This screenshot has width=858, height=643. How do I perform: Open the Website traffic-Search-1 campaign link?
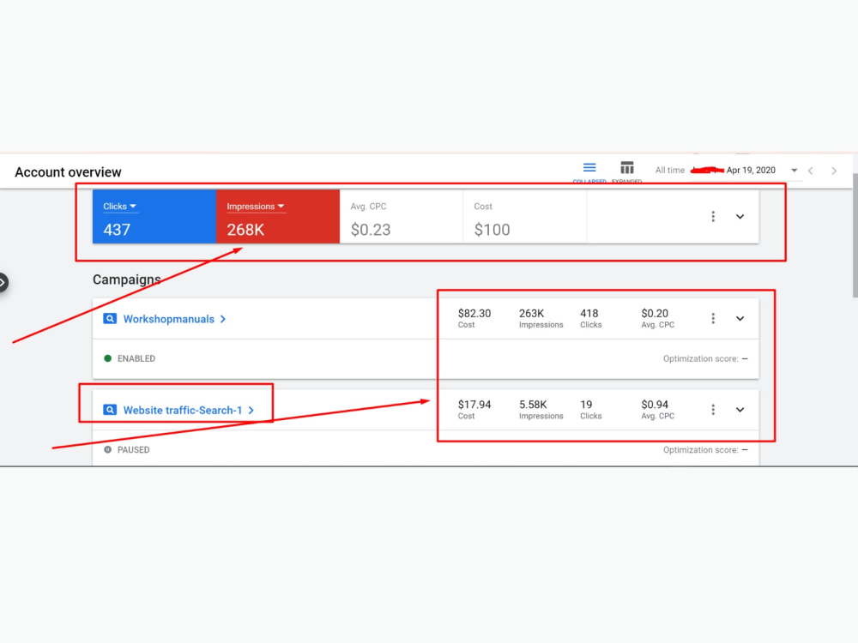182,410
